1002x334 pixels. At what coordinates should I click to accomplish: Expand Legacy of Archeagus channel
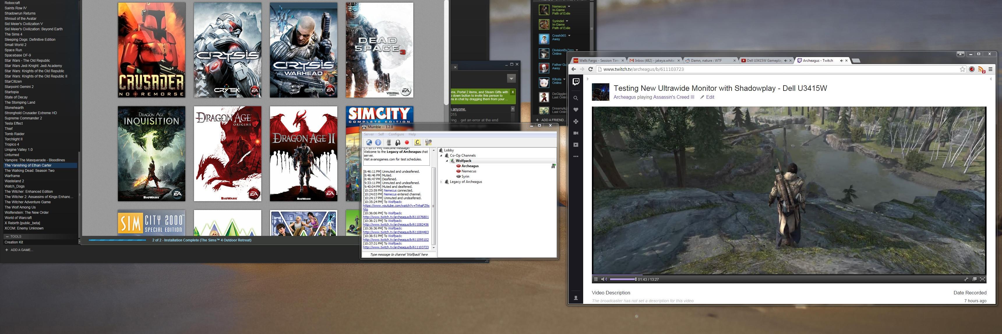pos(442,182)
